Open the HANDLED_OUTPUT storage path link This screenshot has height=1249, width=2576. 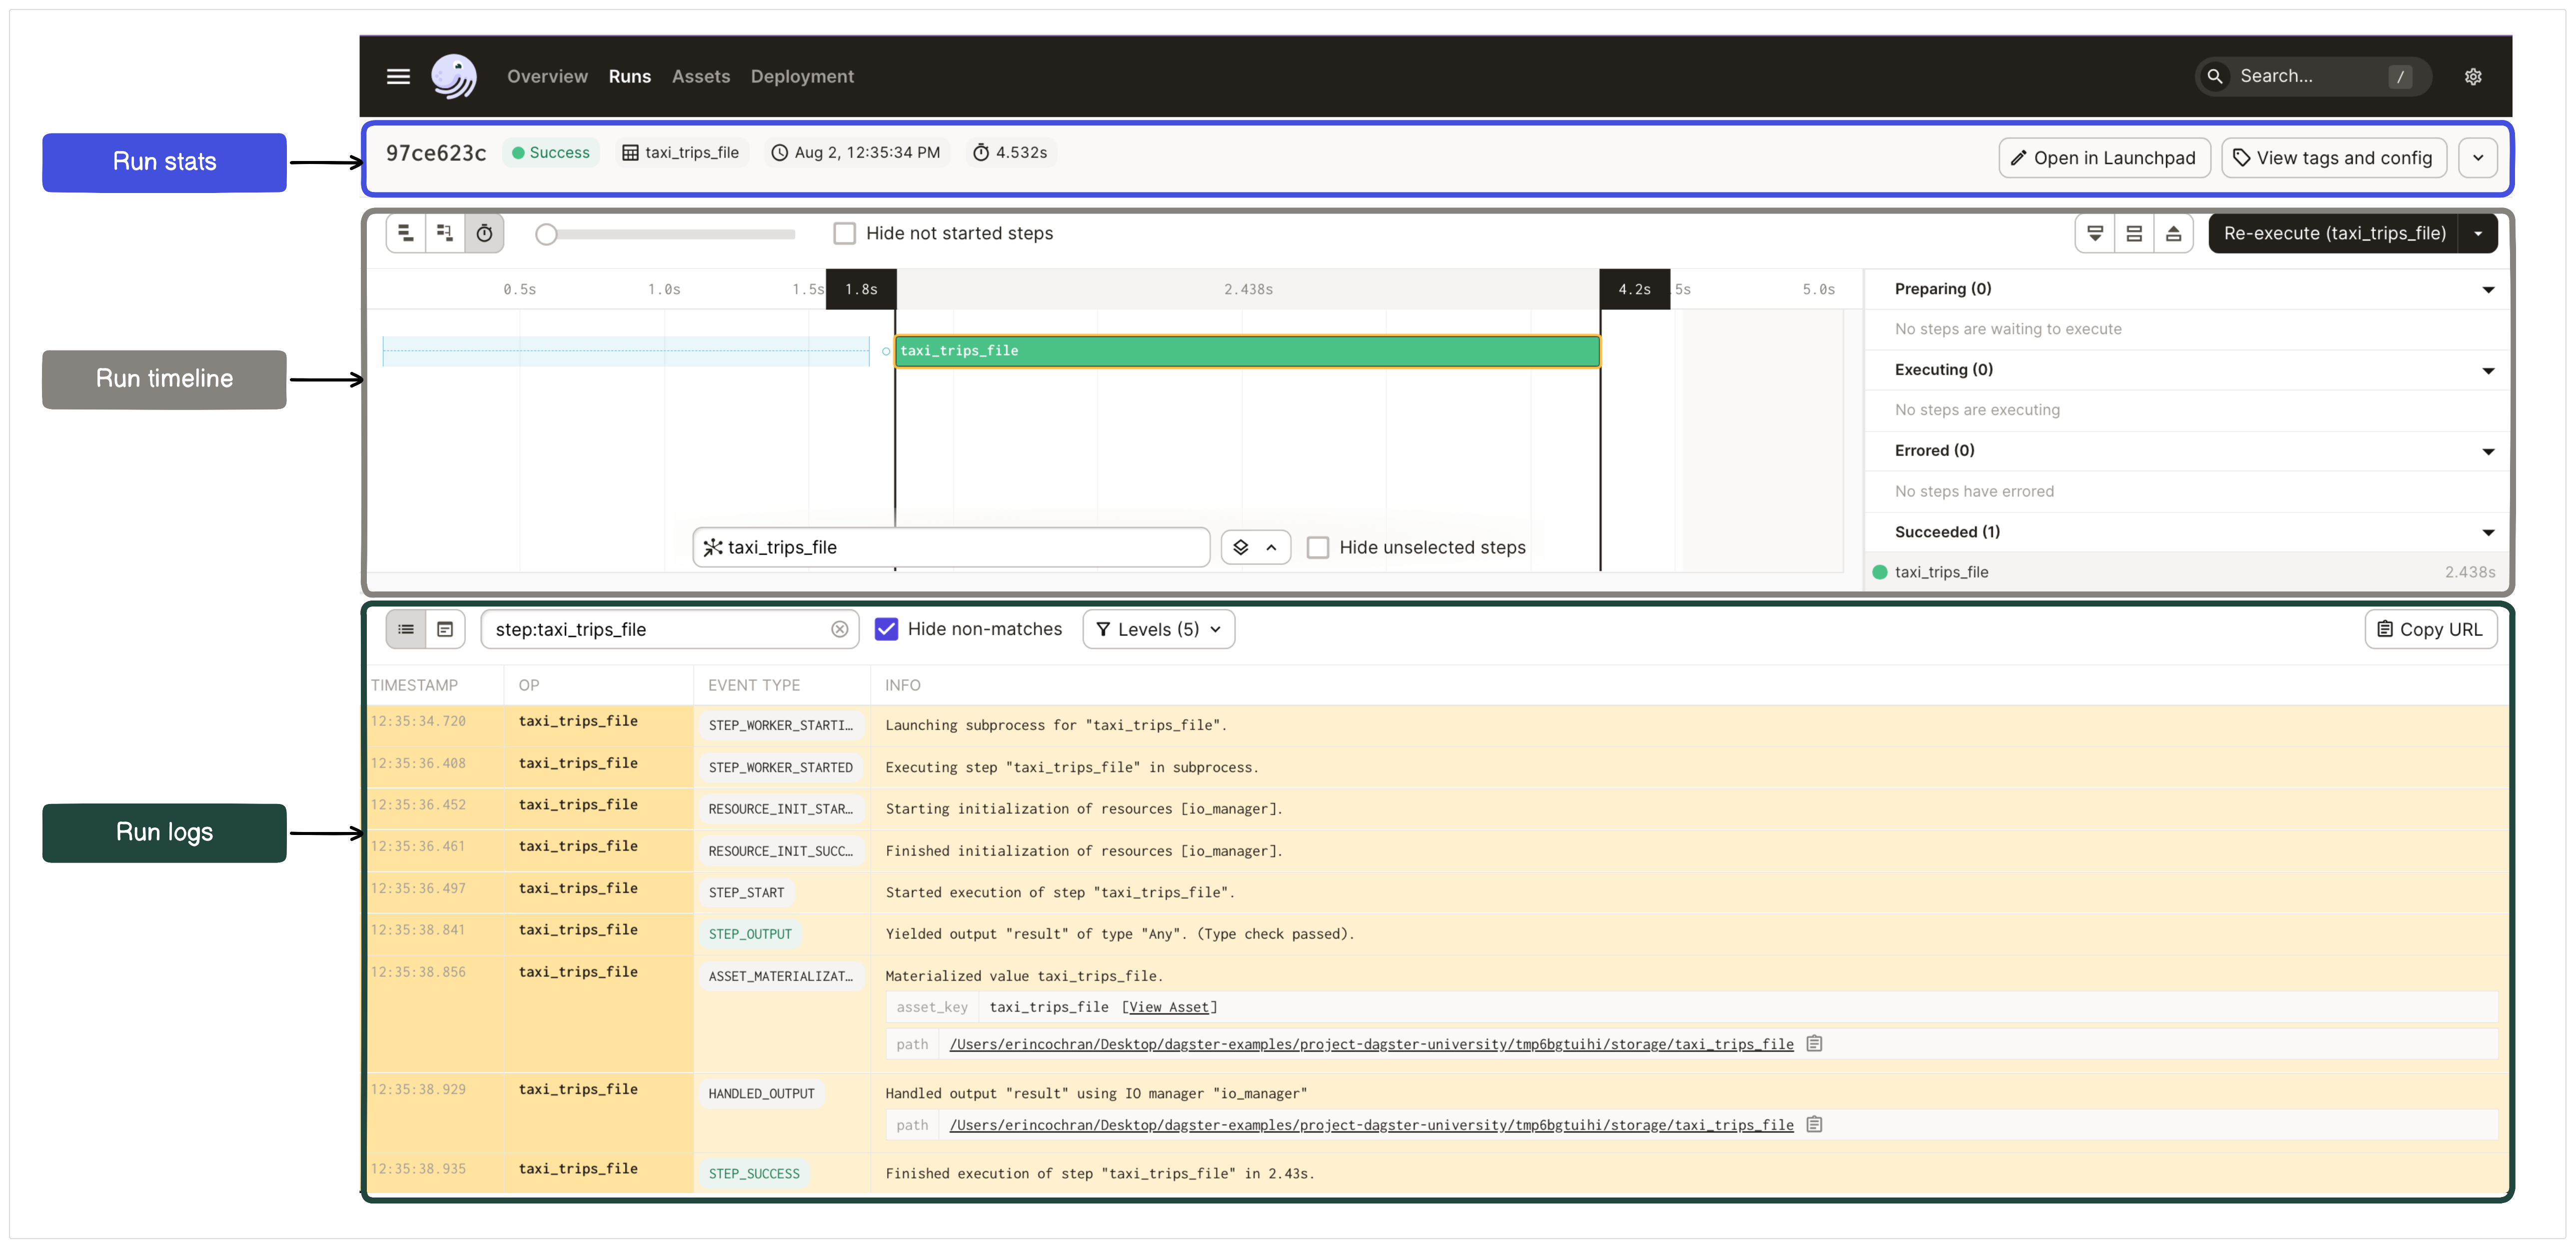[1371, 1125]
